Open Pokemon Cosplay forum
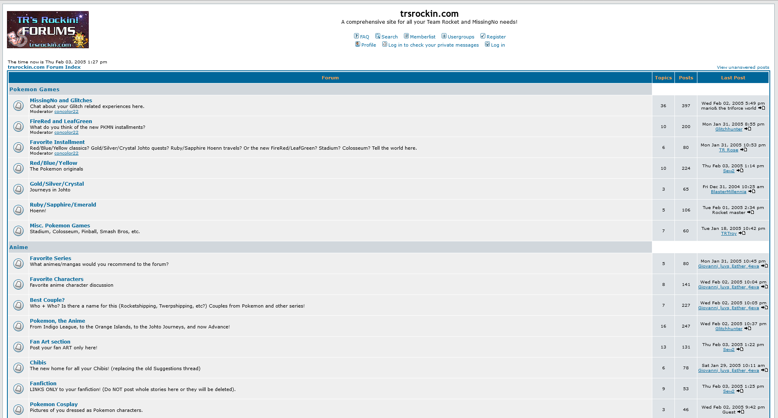The image size is (778, 418). [54, 404]
